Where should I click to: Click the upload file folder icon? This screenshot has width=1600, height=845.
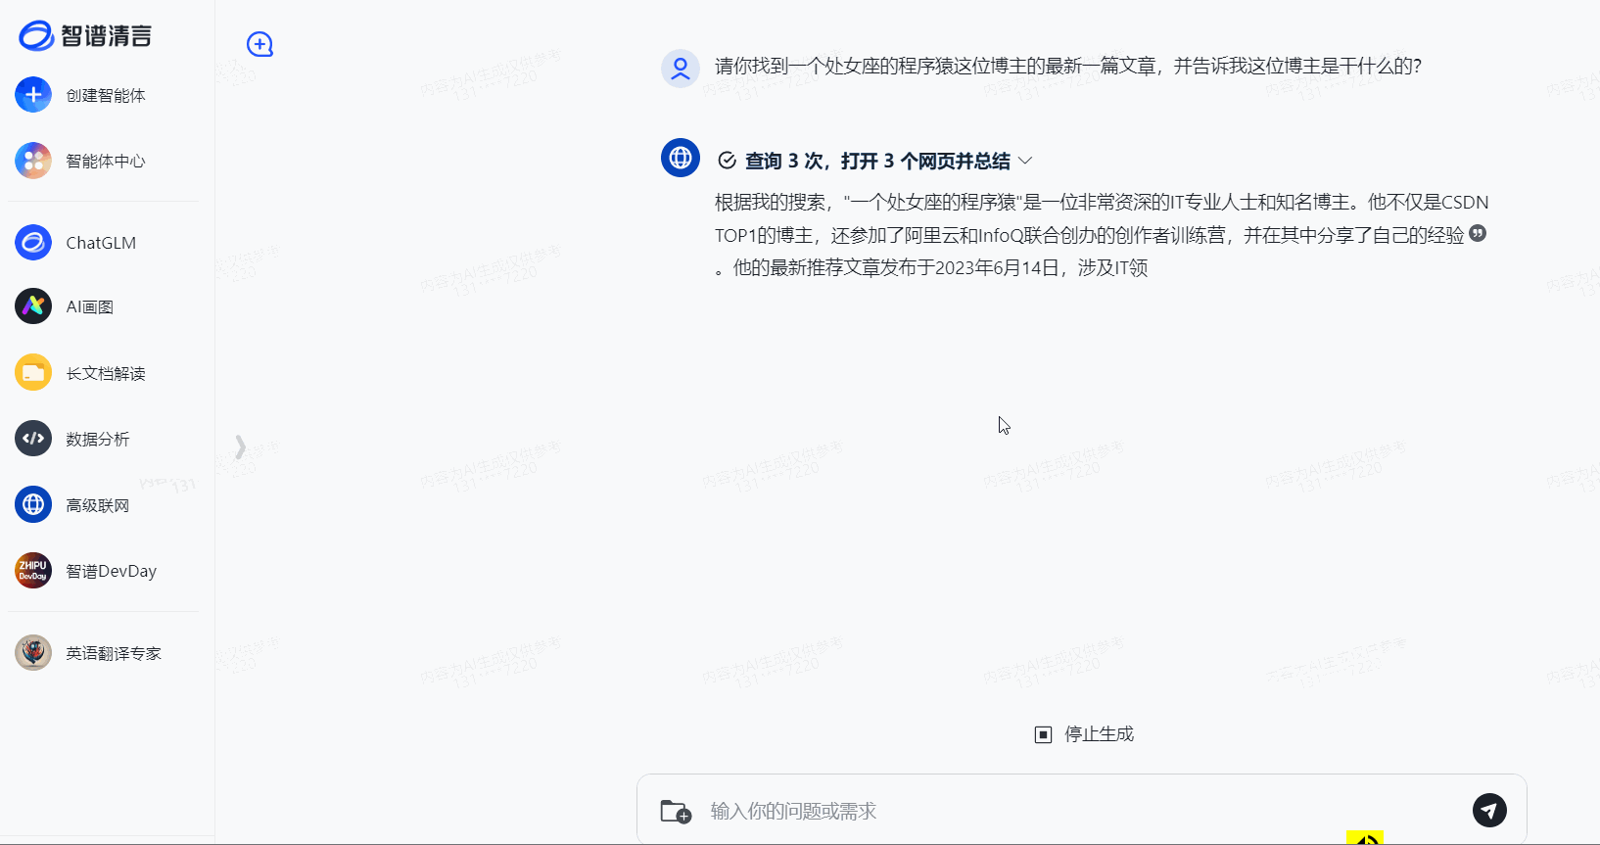coord(676,811)
